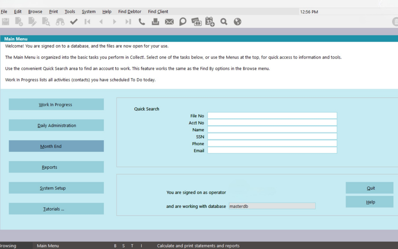Open the Month End button

click(56, 146)
